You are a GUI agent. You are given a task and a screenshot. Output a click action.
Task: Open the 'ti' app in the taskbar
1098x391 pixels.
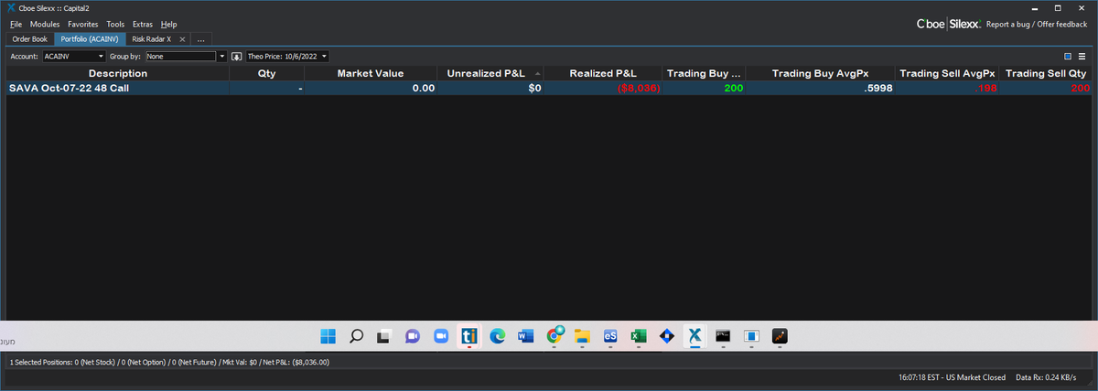(469, 336)
